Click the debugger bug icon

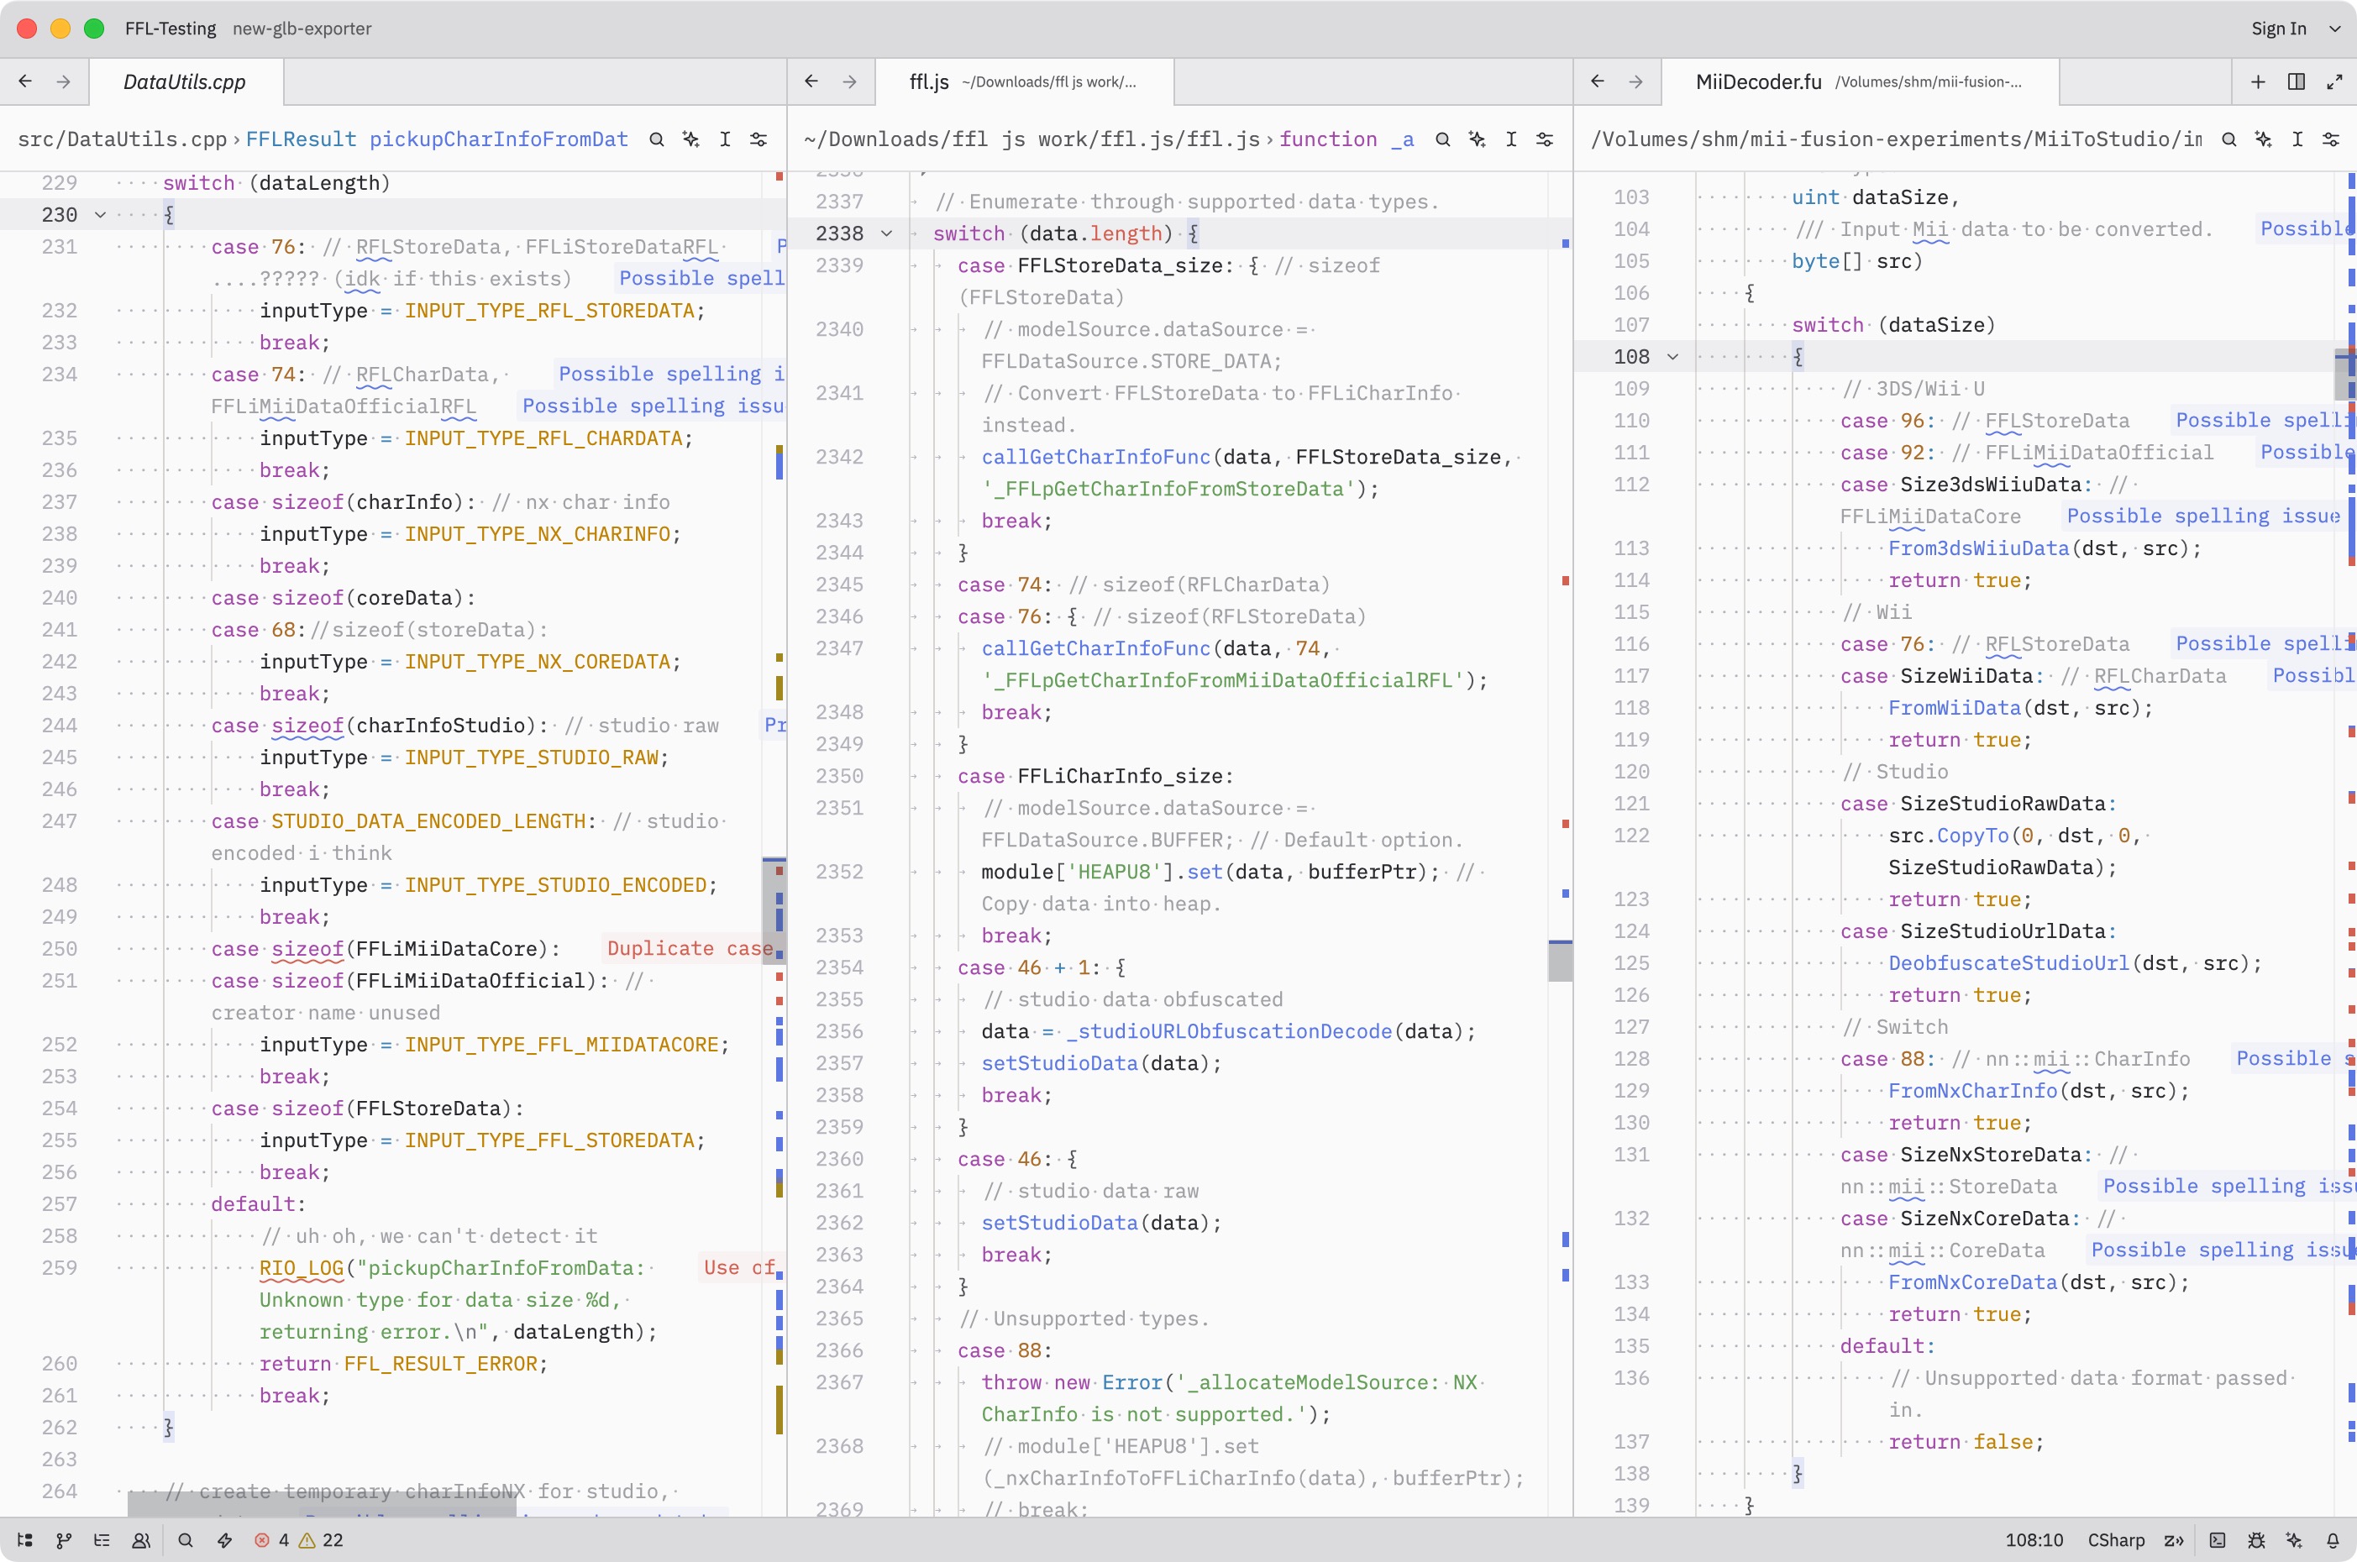coord(2256,1540)
